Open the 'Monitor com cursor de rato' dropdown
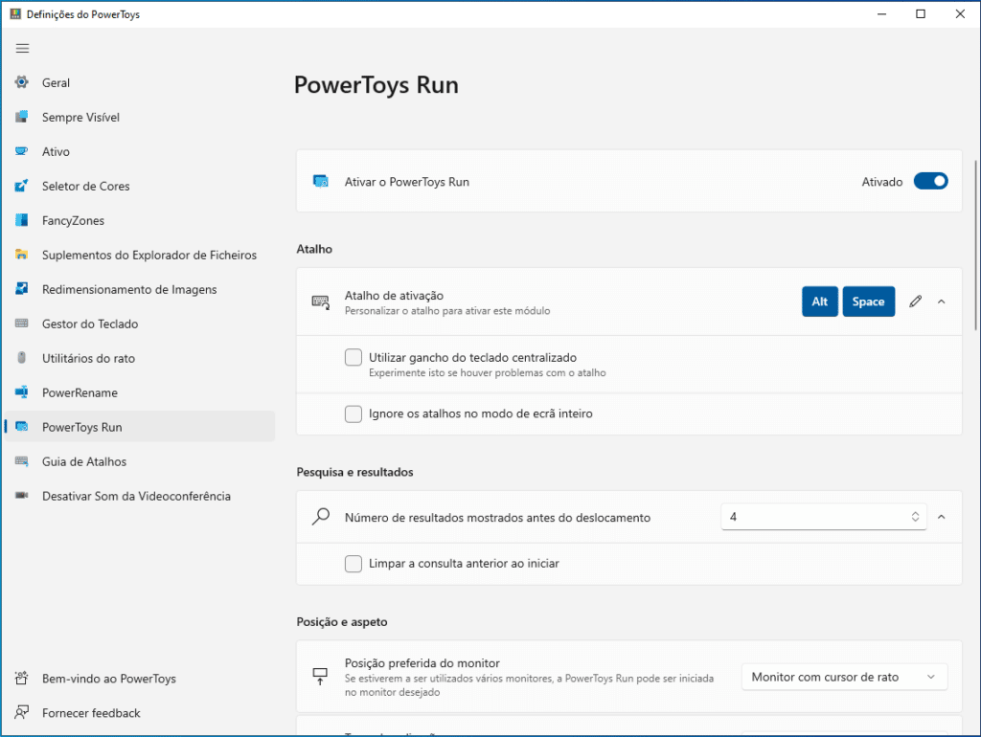Image resolution: width=981 pixels, height=737 pixels. 844,677
